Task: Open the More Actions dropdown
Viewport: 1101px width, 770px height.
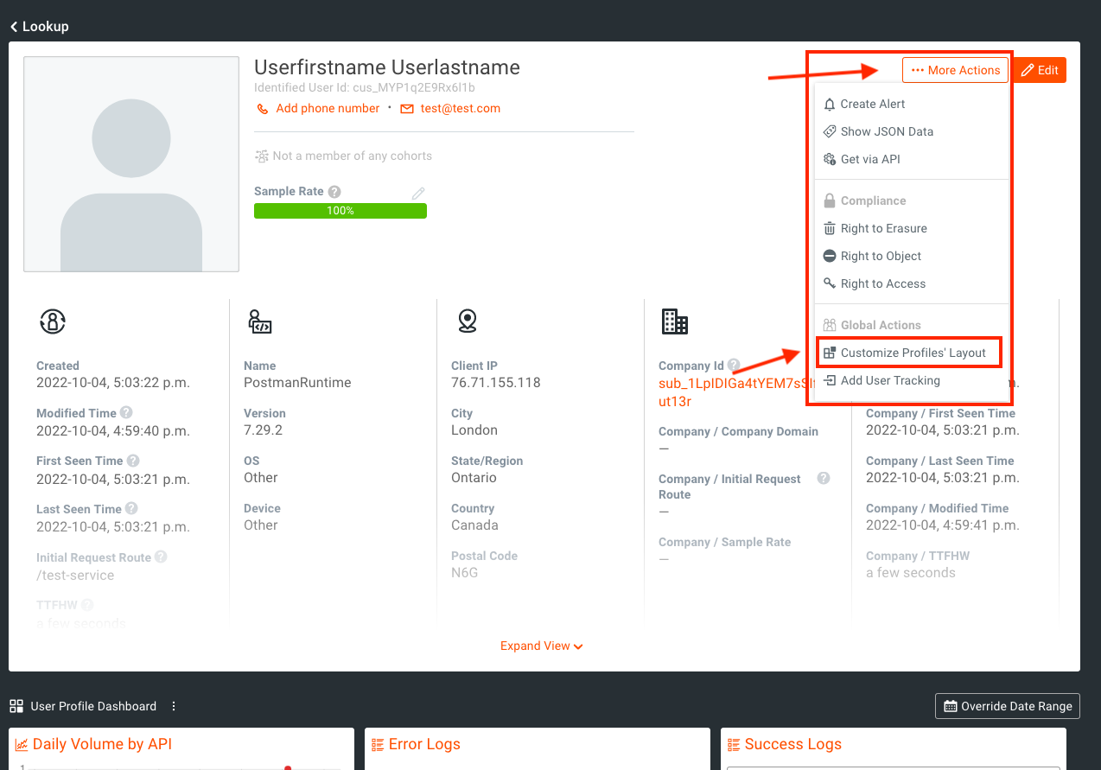Action: coord(955,70)
